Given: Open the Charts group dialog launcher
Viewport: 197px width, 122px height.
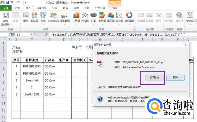Looking at the screenshot, I should coord(134,29).
